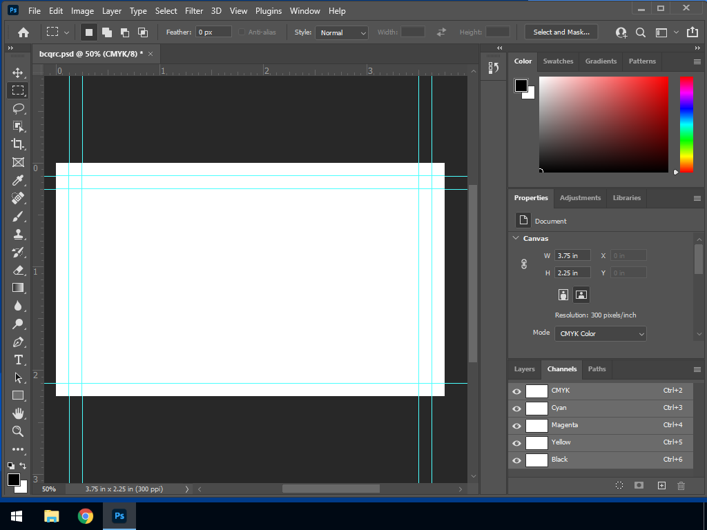
Task: Select the Lasso tool
Action: point(18,108)
